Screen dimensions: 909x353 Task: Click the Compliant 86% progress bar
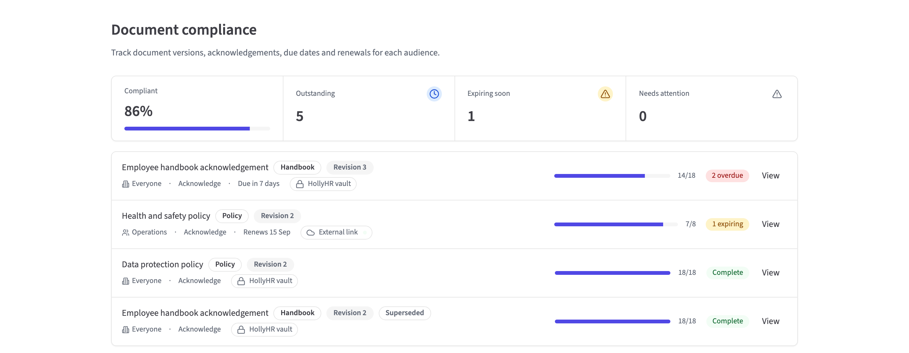click(197, 129)
